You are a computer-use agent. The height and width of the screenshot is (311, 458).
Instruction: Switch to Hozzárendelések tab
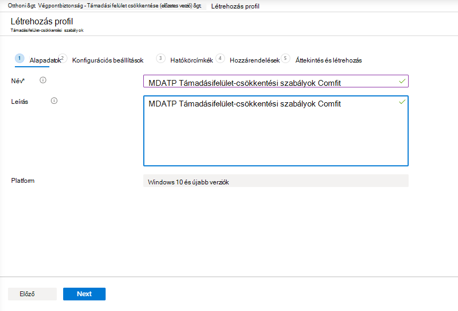[x=255, y=60]
